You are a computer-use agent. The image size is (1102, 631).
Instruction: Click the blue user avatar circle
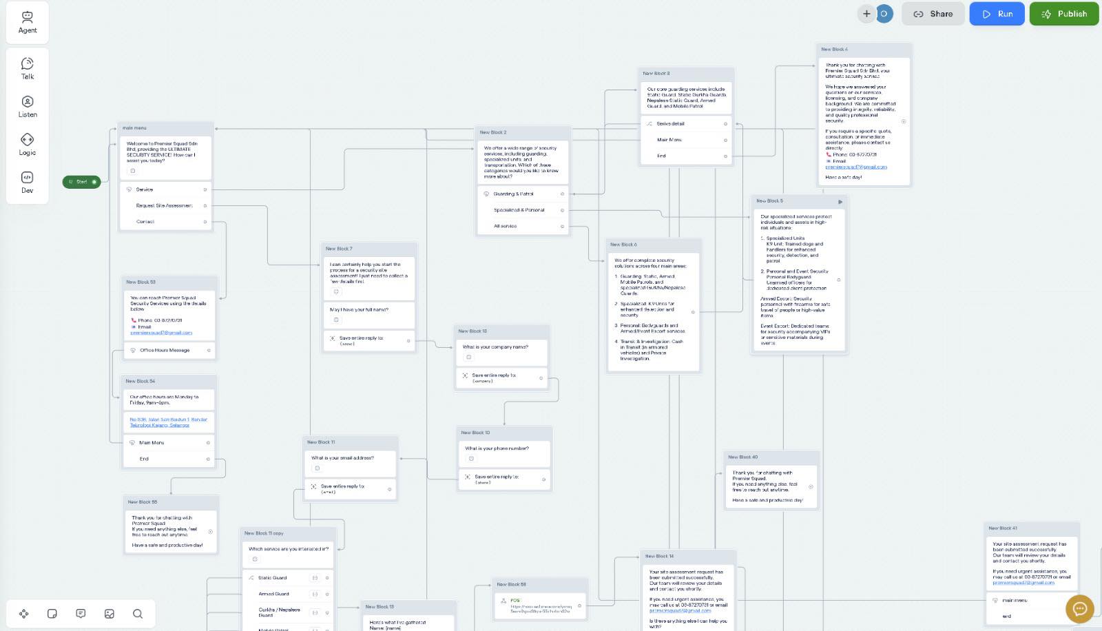coord(884,14)
